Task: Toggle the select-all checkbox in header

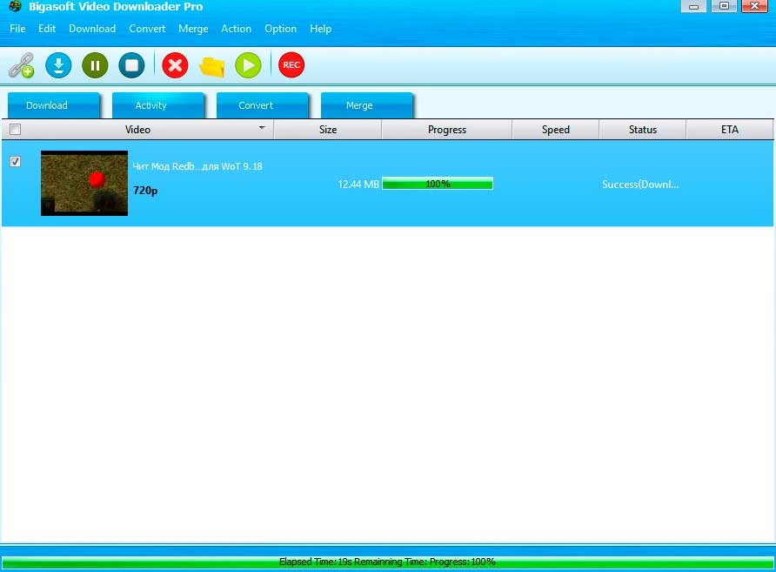Action: [16, 130]
